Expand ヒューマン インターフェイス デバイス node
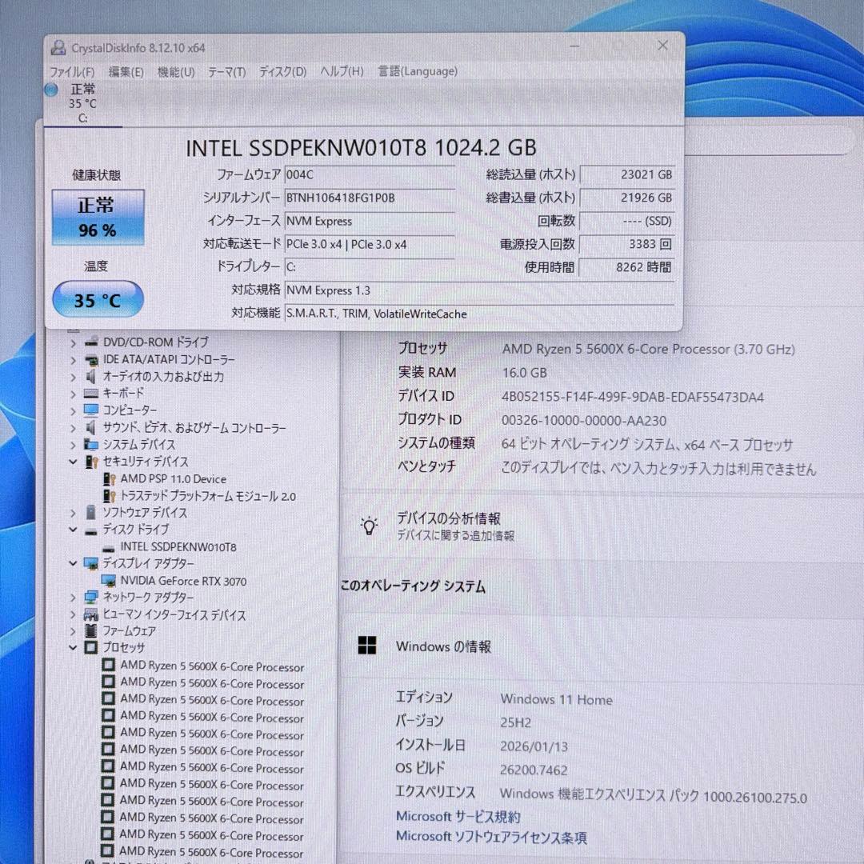Screen dimensions: 864x864 tap(72, 614)
